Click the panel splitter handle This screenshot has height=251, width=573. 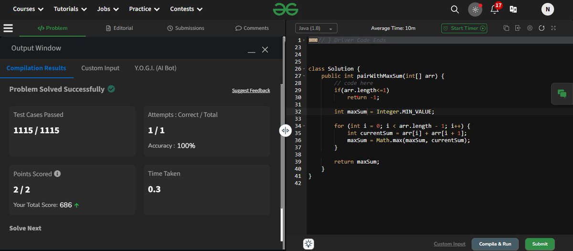point(285,130)
